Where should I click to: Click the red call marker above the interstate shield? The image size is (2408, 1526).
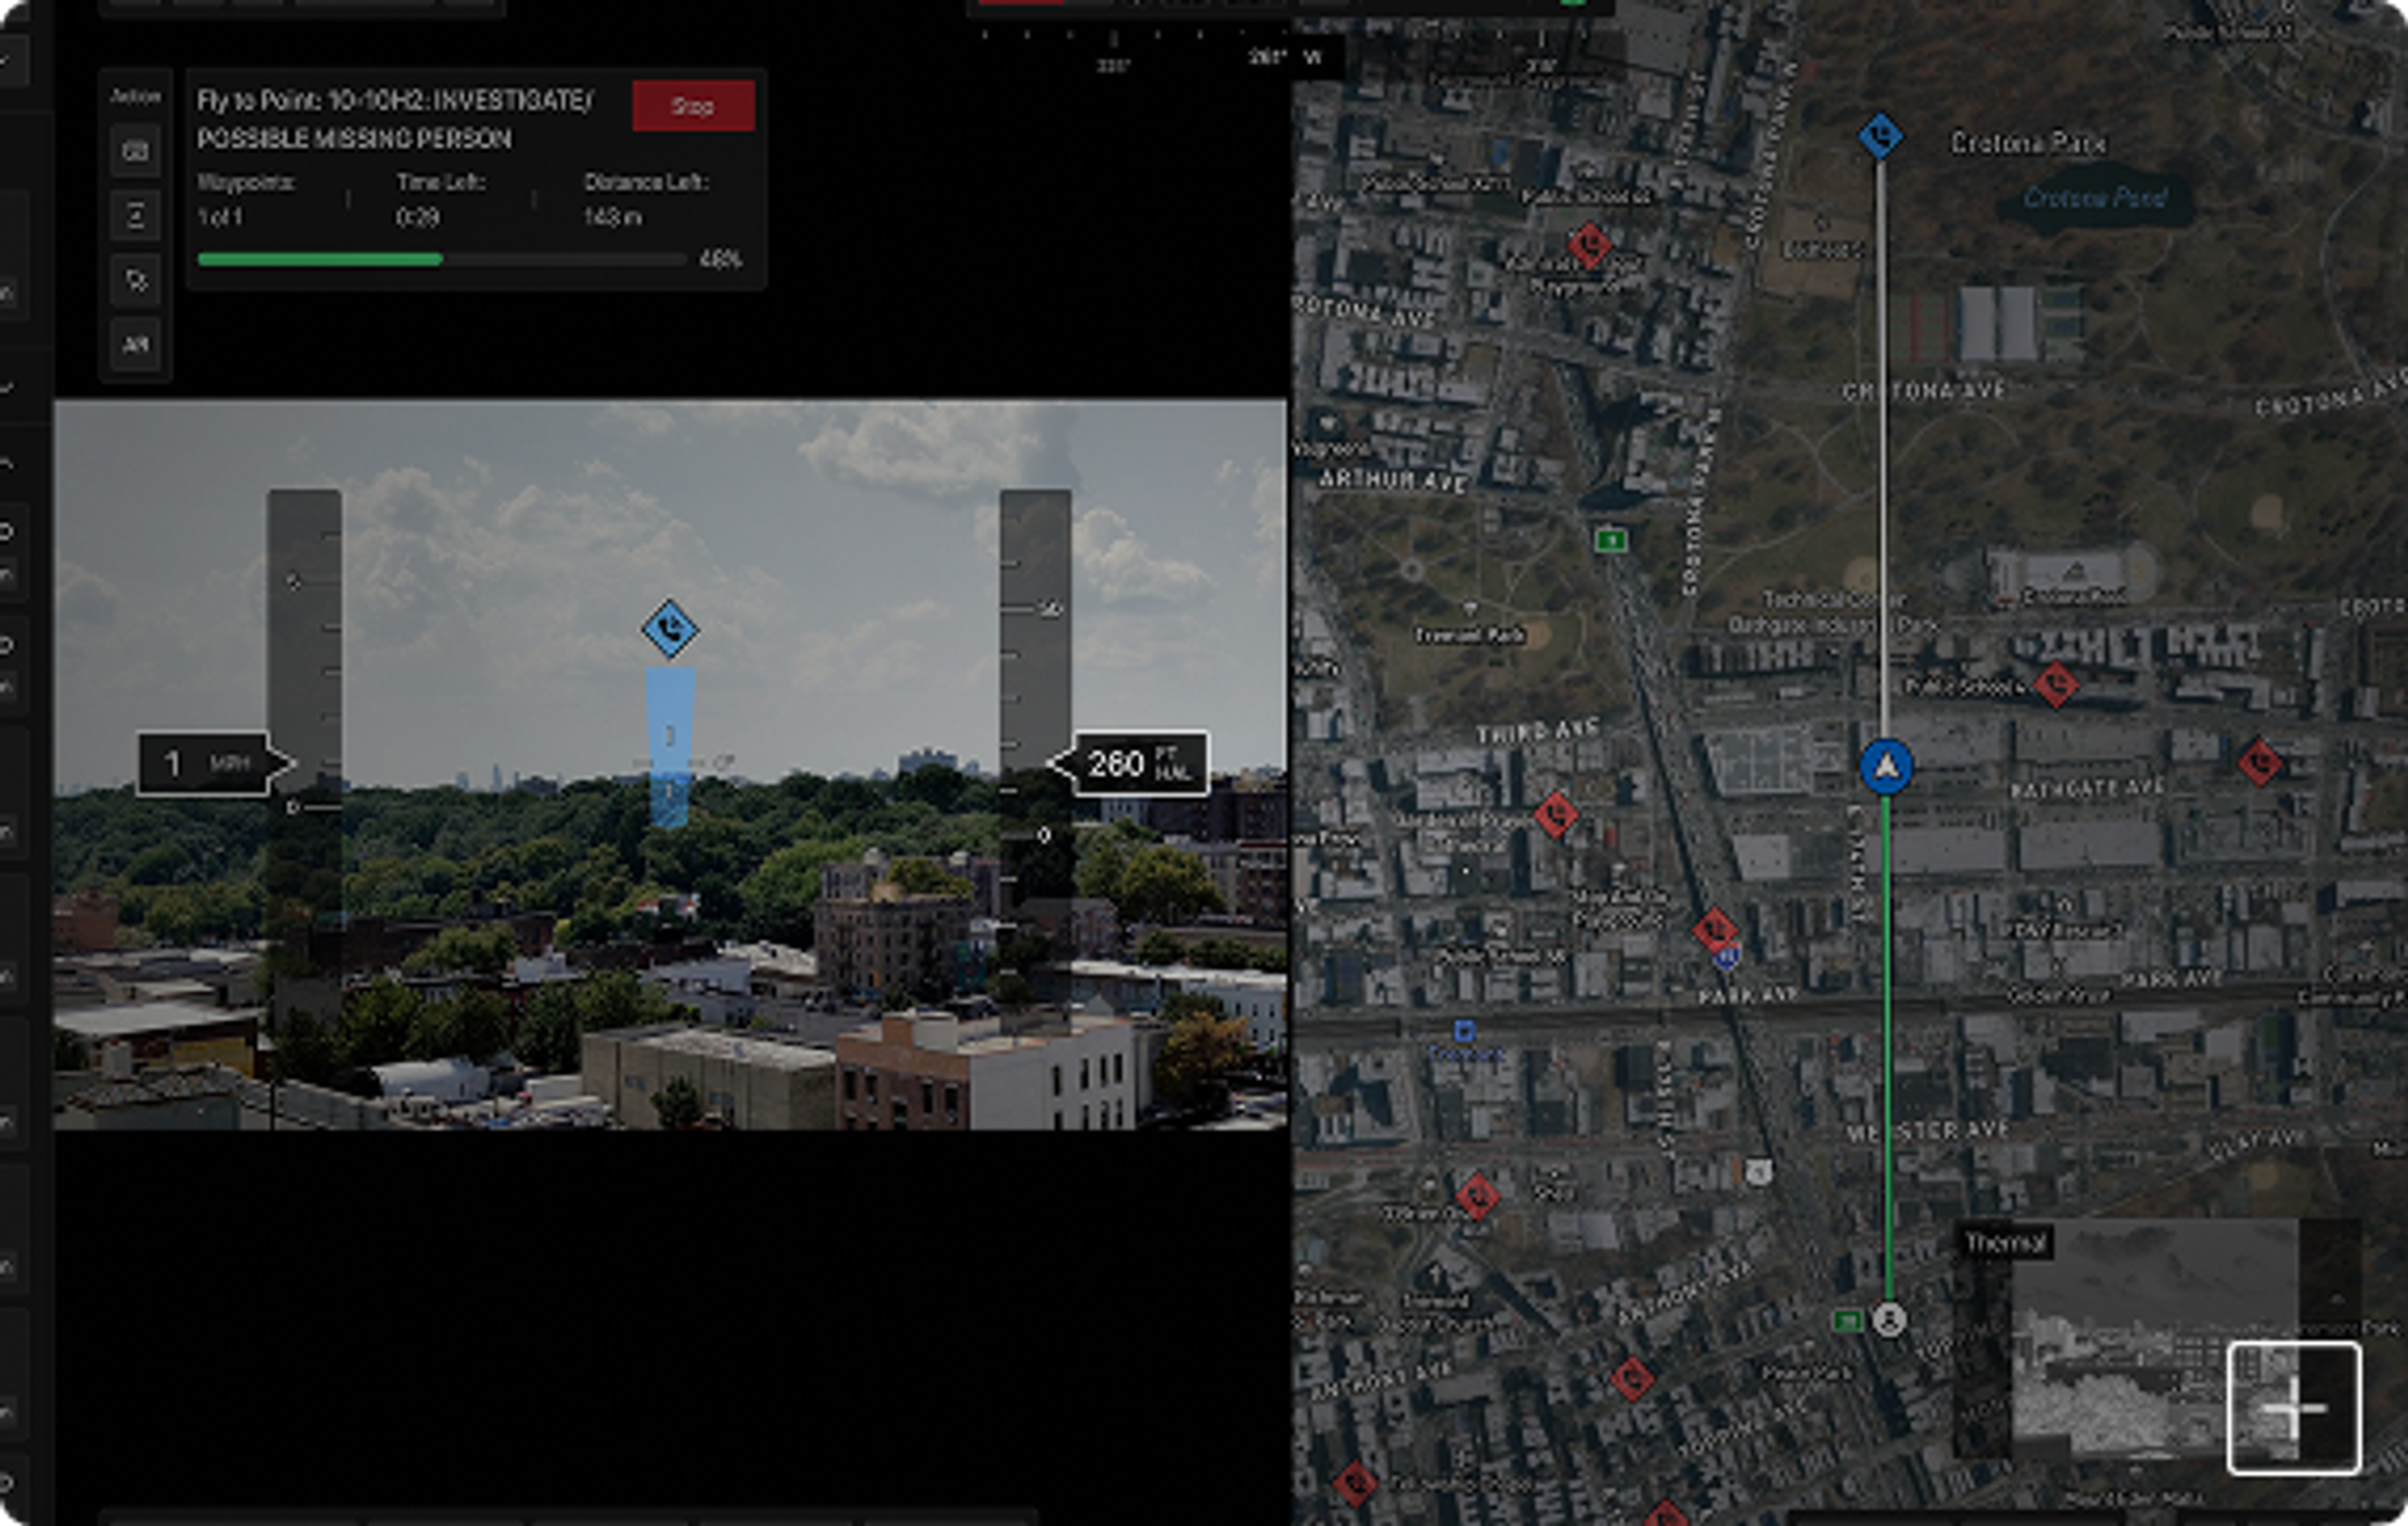[1715, 929]
